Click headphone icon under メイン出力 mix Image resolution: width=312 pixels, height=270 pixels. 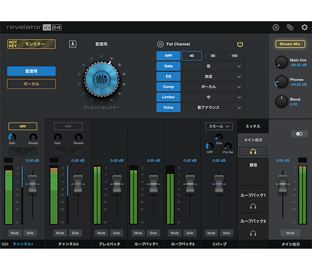(253, 151)
